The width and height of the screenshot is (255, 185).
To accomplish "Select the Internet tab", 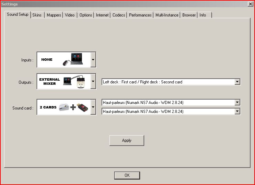I will pyautogui.click(x=102, y=15).
